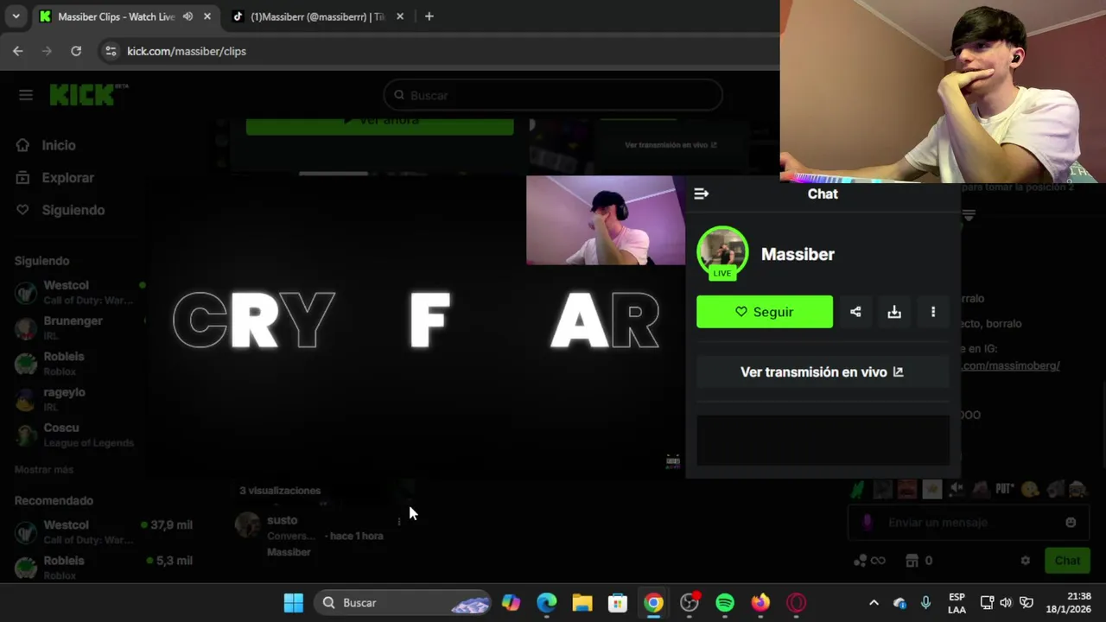Image resolution: width=1106 pixels, height=622 pixels.
Task: Open the options menu on the susto clip card
Action: [398, 521]
